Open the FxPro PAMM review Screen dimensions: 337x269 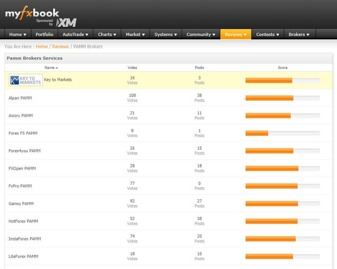pyautogui.click(x=20, y=186)
